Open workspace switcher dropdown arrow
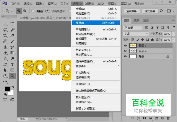This screenshot has height=122, width=177. (x=174, y=11)
